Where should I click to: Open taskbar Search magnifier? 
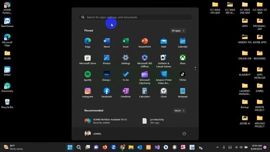pos(79,147)
